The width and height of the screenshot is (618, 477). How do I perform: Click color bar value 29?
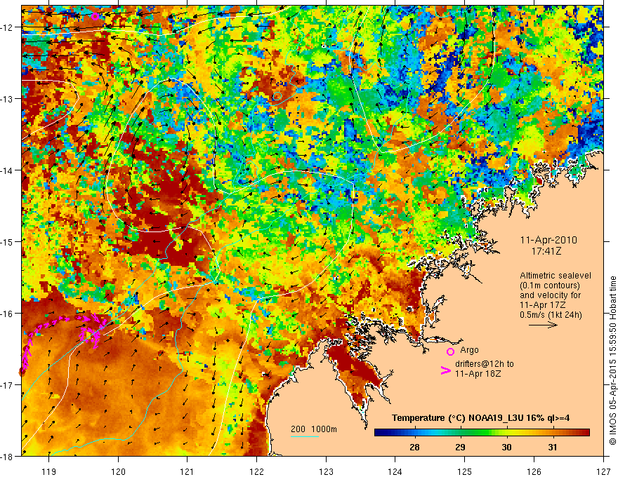pyautogui.click(x=460, y=447)
